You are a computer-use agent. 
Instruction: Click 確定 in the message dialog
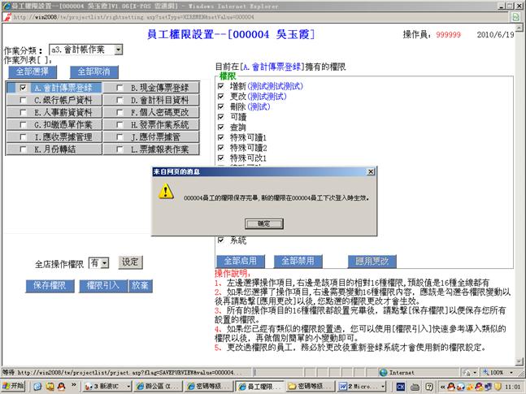263,223
